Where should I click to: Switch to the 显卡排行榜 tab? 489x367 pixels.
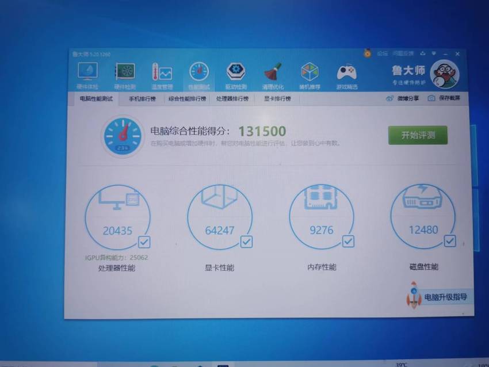pos(277,99)
